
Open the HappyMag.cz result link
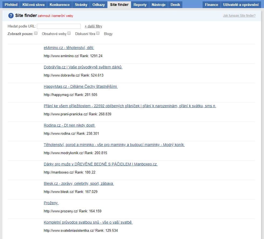[x=81, y=86]
